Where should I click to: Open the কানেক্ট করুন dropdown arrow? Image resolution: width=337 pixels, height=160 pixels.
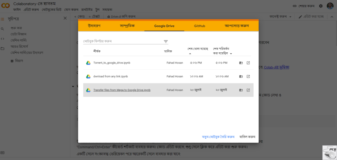point(290,17)
